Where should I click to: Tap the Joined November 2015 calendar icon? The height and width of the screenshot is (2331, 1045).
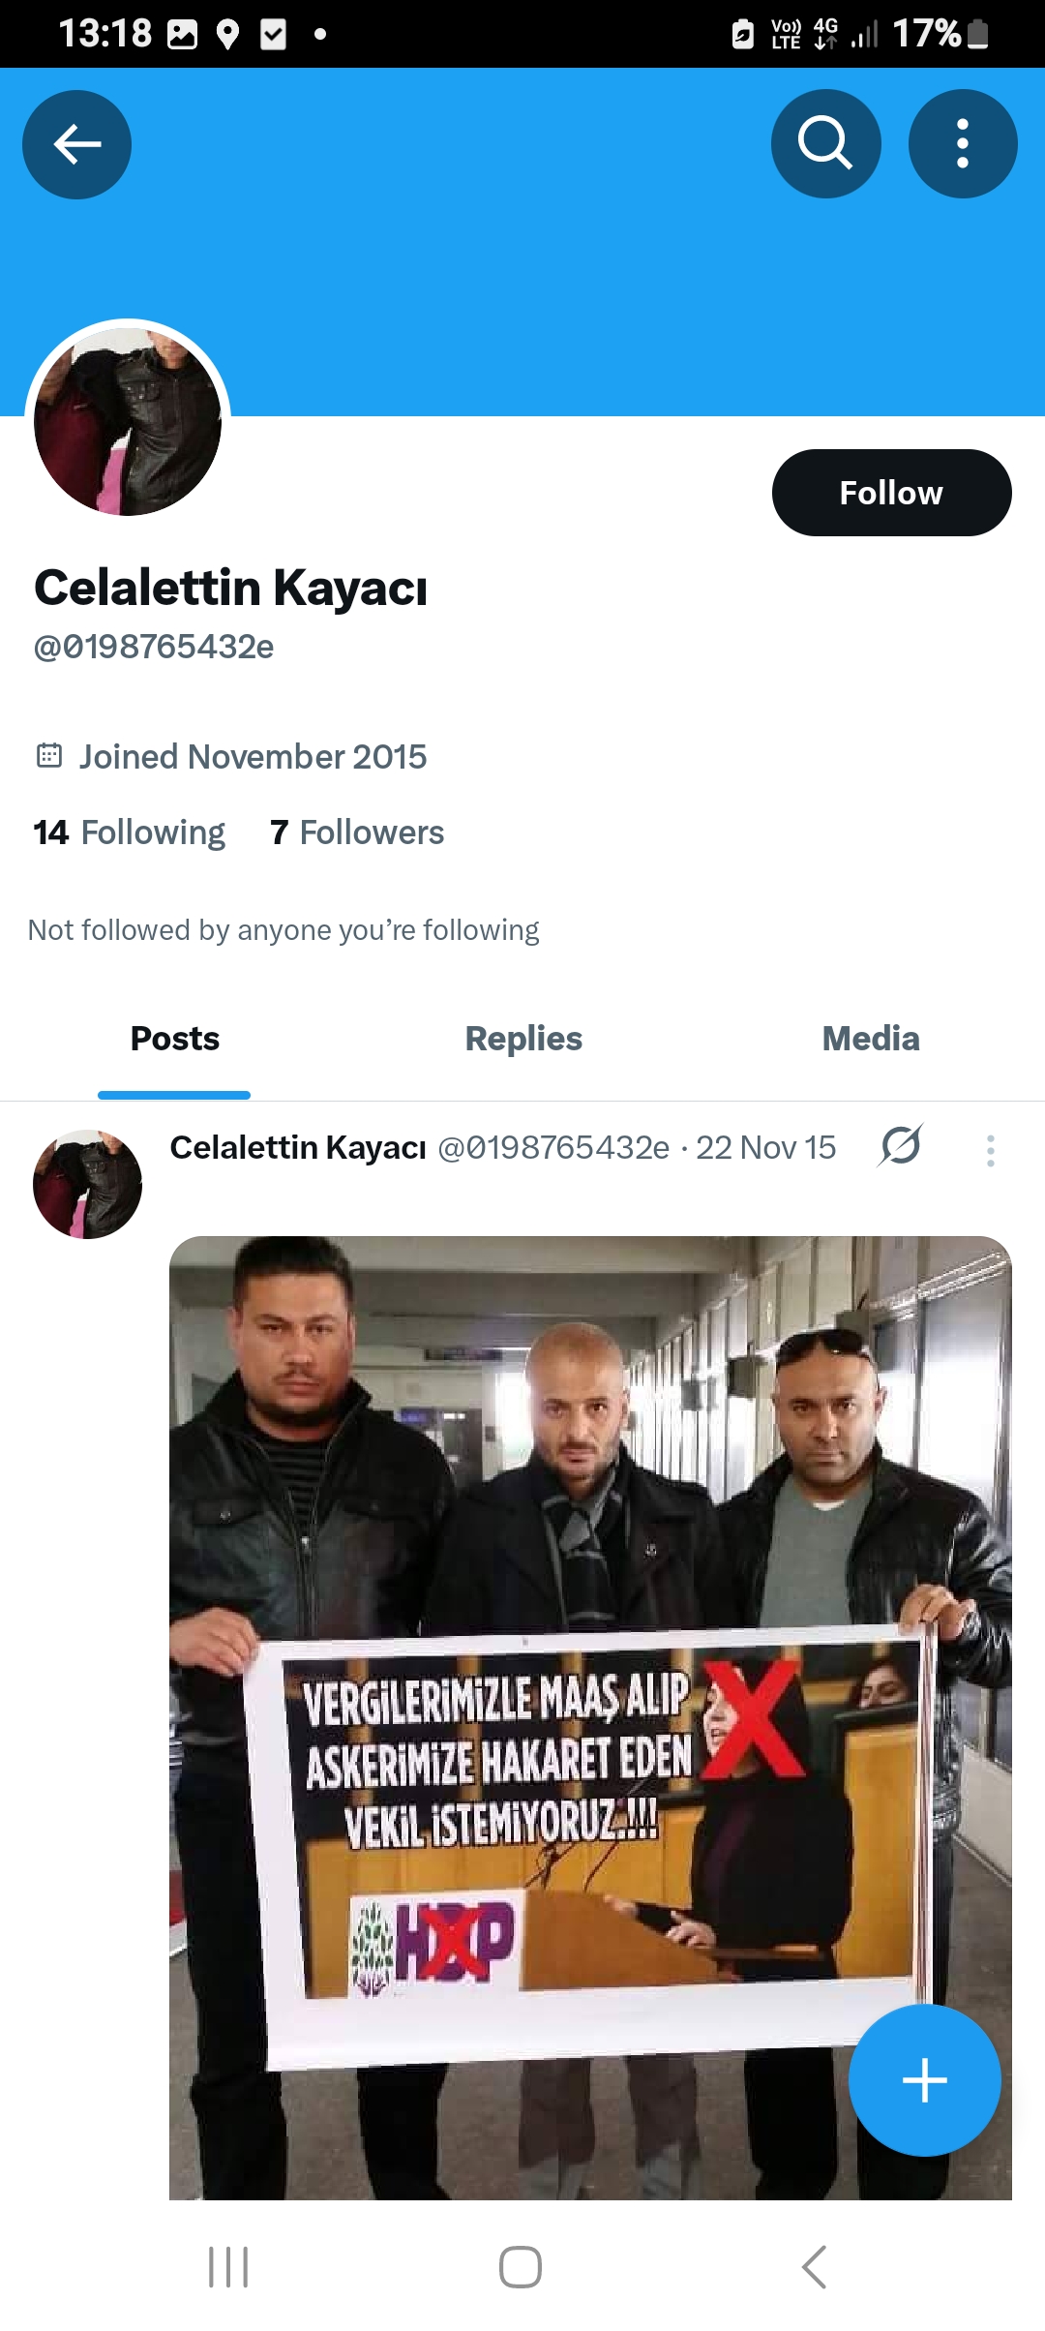click(49, 755)
